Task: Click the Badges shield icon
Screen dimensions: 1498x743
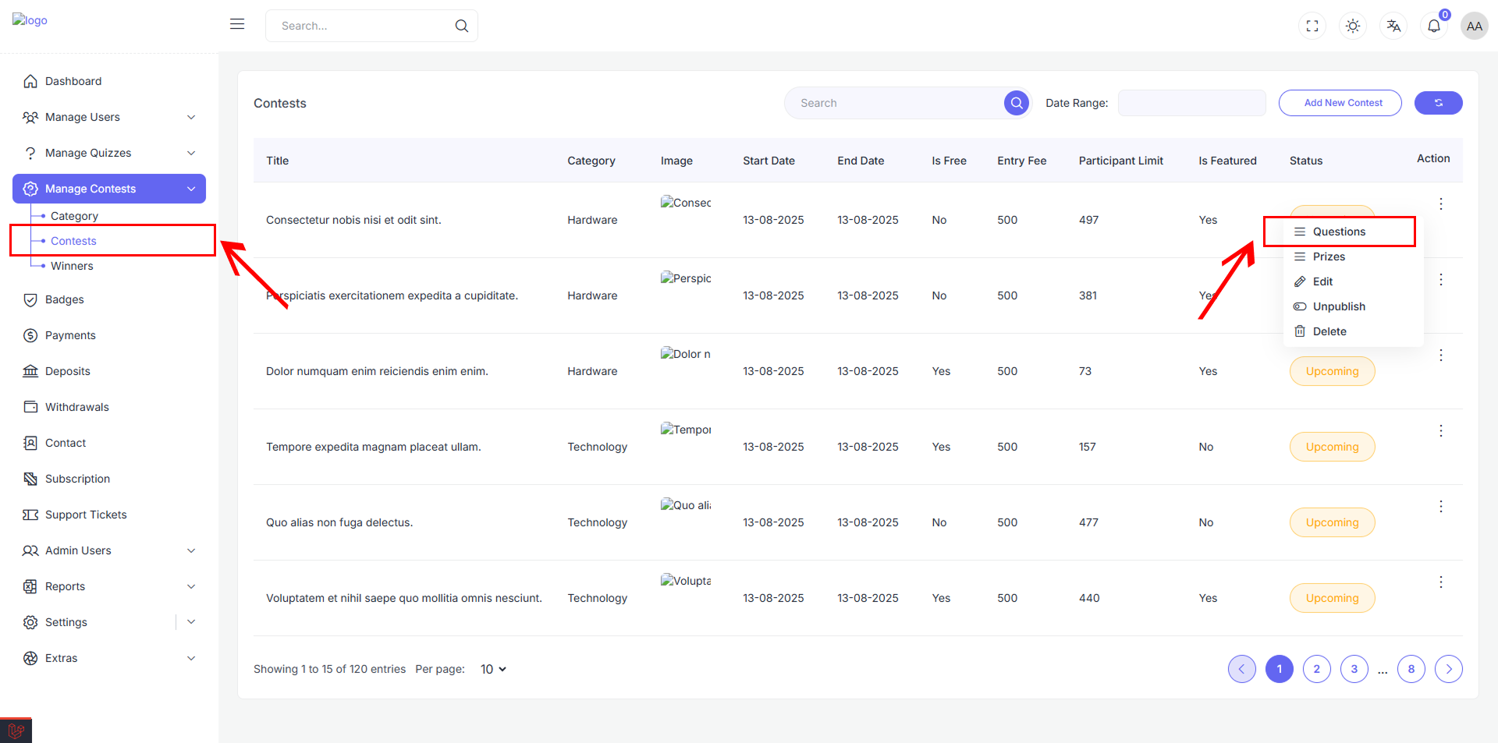Action: click(x=30, y=299)
